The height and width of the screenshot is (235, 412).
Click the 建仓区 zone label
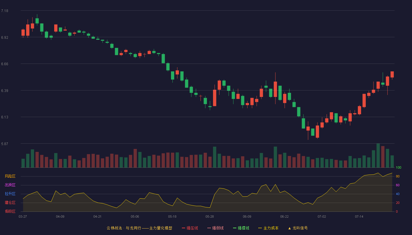10,203
